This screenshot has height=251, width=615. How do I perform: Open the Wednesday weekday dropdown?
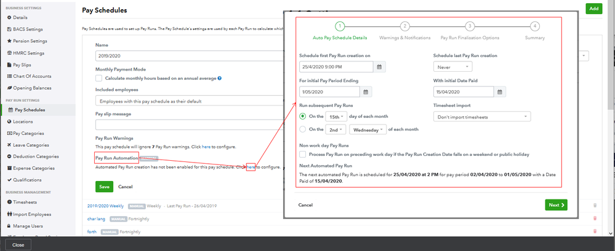click(368, 129)
